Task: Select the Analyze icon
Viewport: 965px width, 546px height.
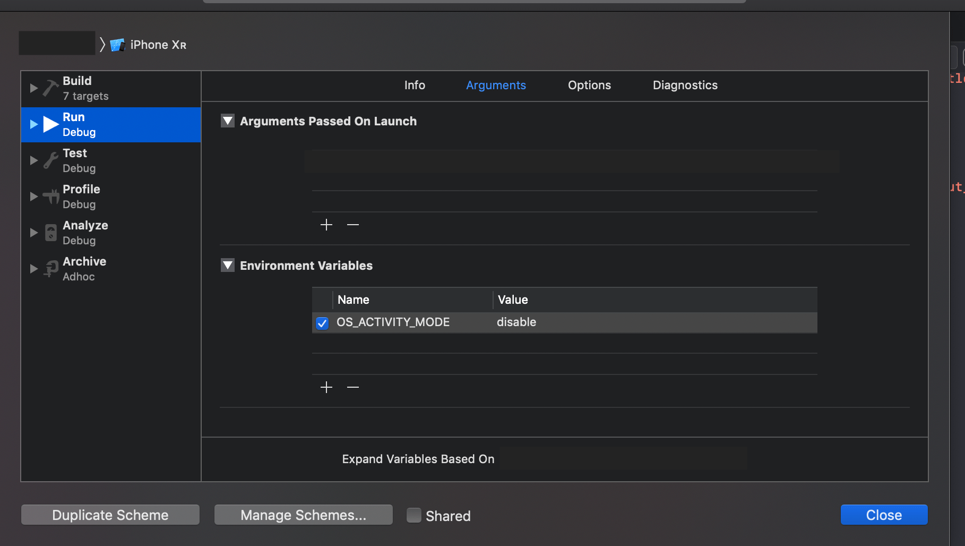Action: [x=50, y=232]
